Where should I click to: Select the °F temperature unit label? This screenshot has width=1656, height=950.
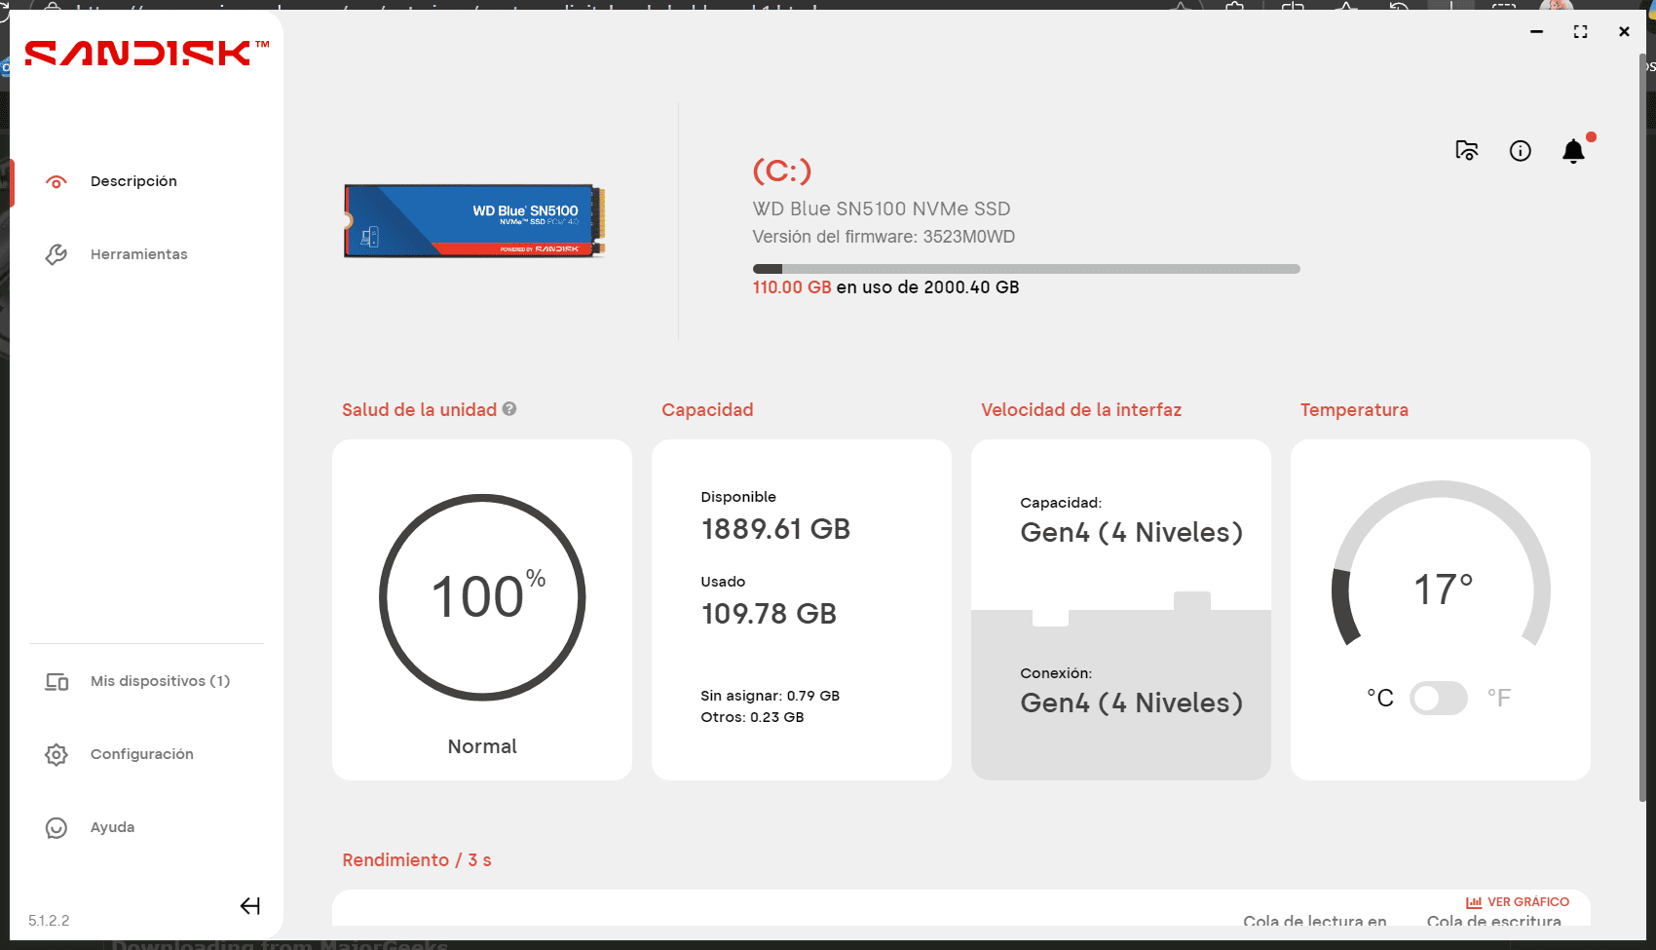tap(1498, 698)
